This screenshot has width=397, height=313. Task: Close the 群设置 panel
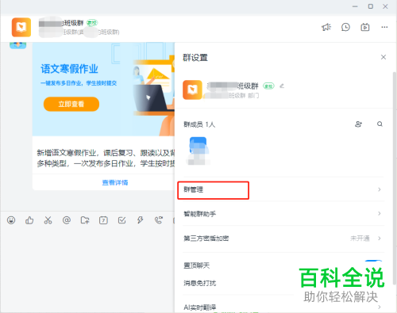384,57
